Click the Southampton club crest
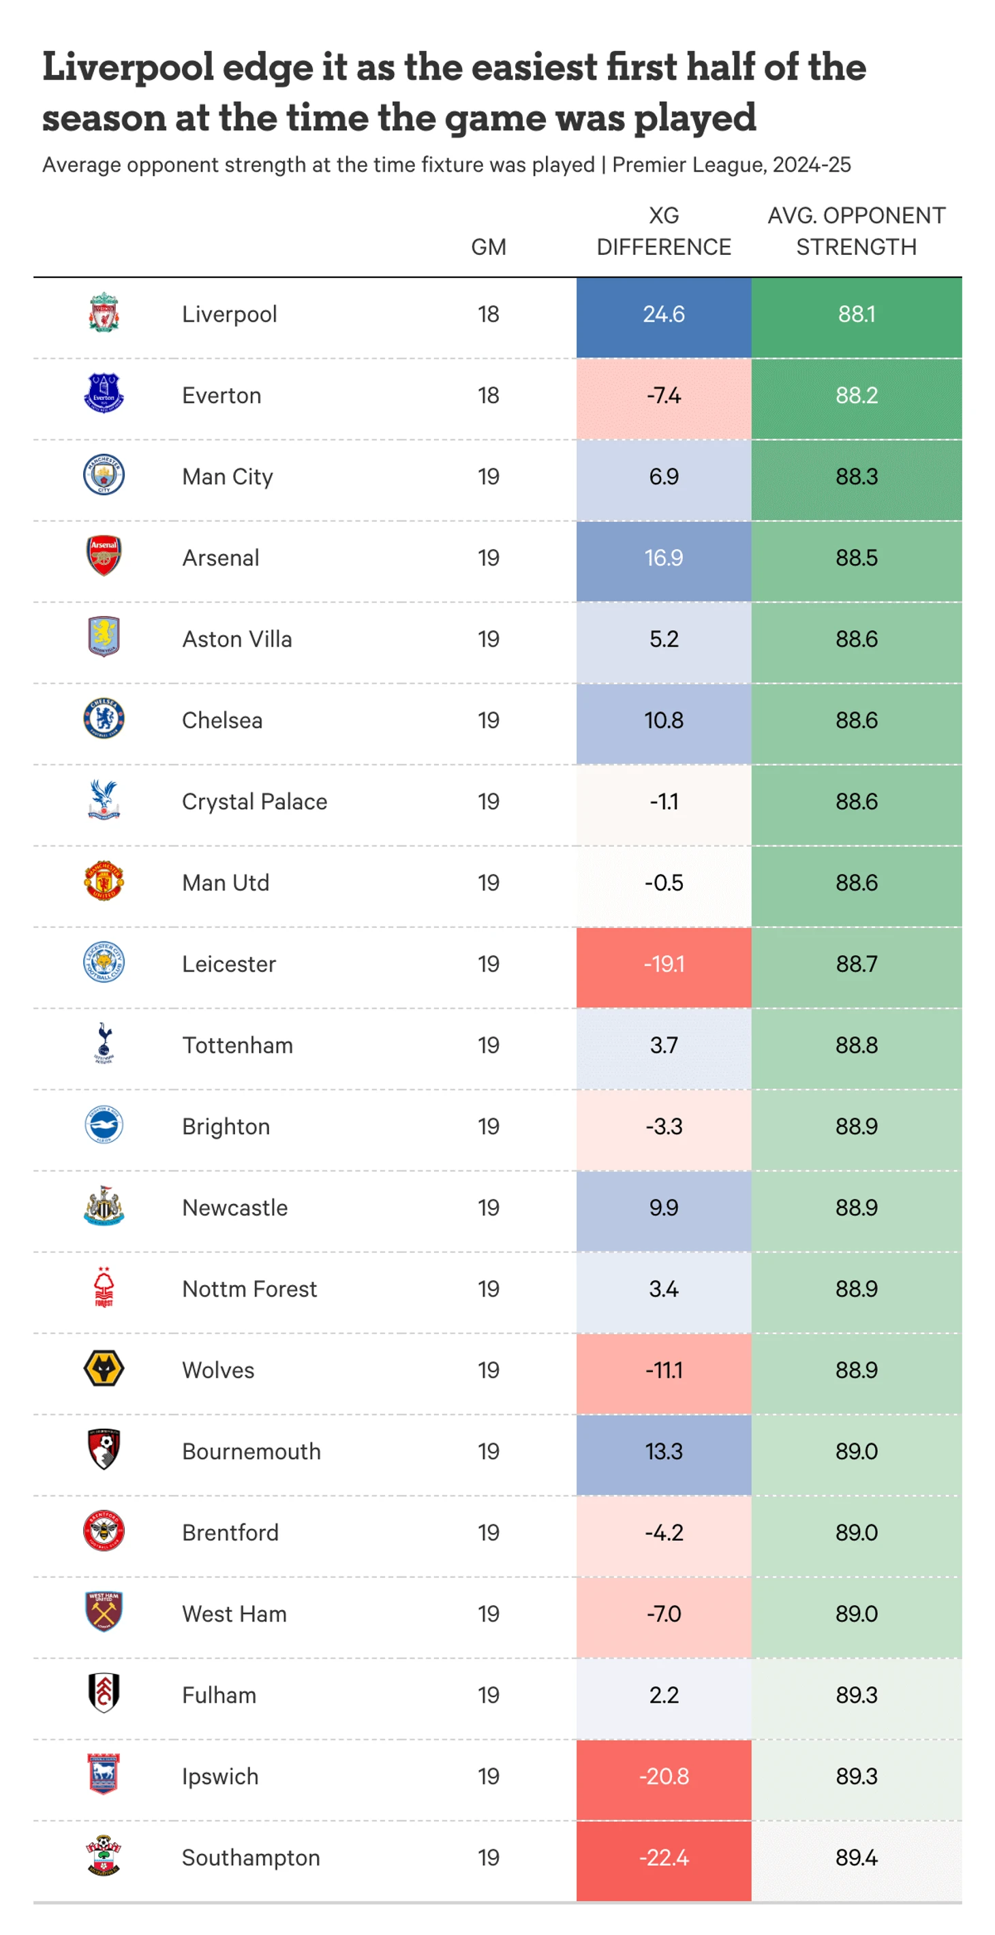Screen dimensions: 995x1935 (x=104, y=1857)
